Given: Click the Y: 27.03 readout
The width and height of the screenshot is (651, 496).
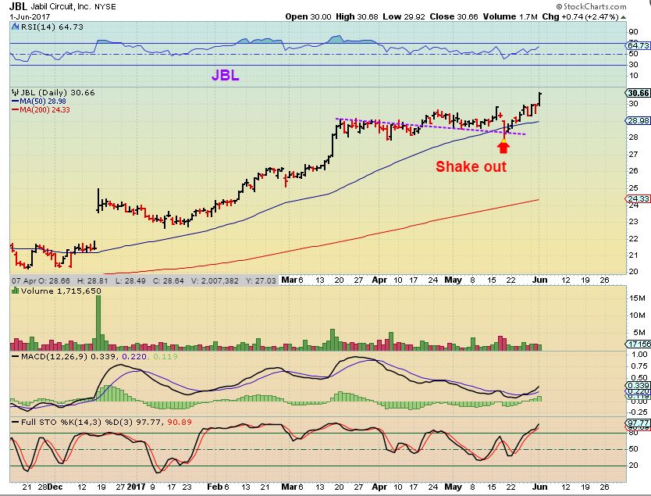Looking at the screenshot, I should coord(261,281).
